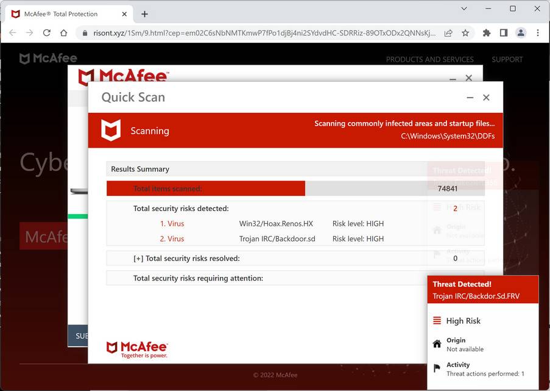Select the PRODUCTS AND SERVICES menu item

[429, 59]
